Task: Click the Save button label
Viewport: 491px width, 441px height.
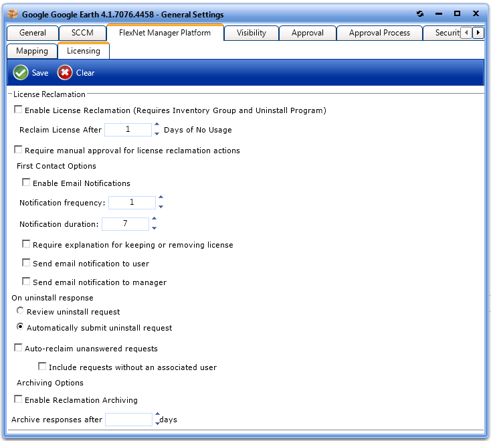Action: 40,73
